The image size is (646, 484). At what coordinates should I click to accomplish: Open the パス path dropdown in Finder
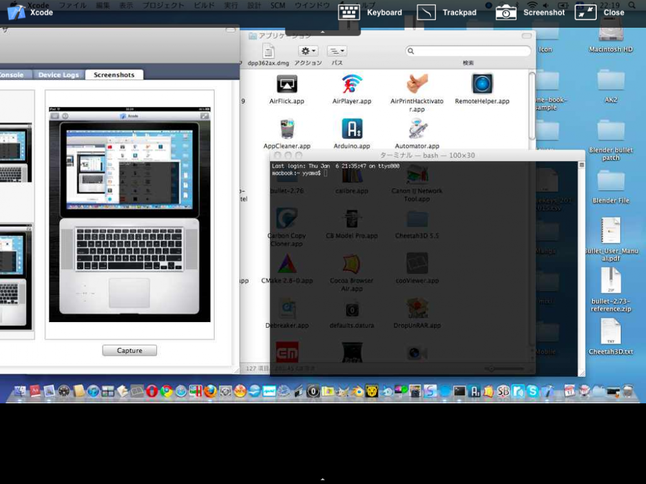click(337, 51)
